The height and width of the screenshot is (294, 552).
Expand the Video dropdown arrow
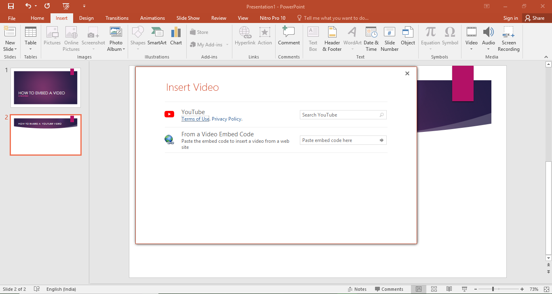(471, 50)
